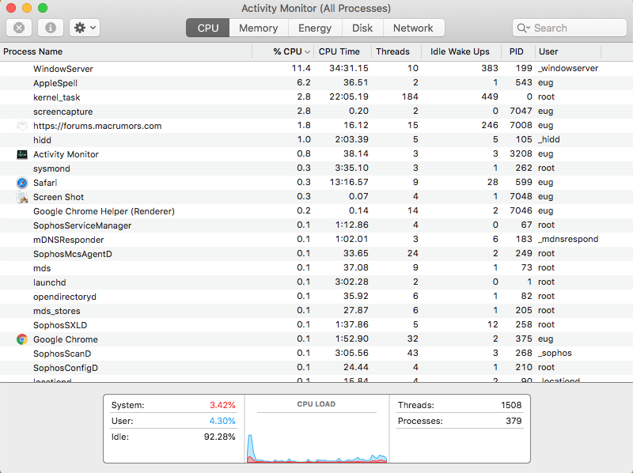
Task: Select Google Chrome Helper (Renderer) row
Action: click(316, 211)
